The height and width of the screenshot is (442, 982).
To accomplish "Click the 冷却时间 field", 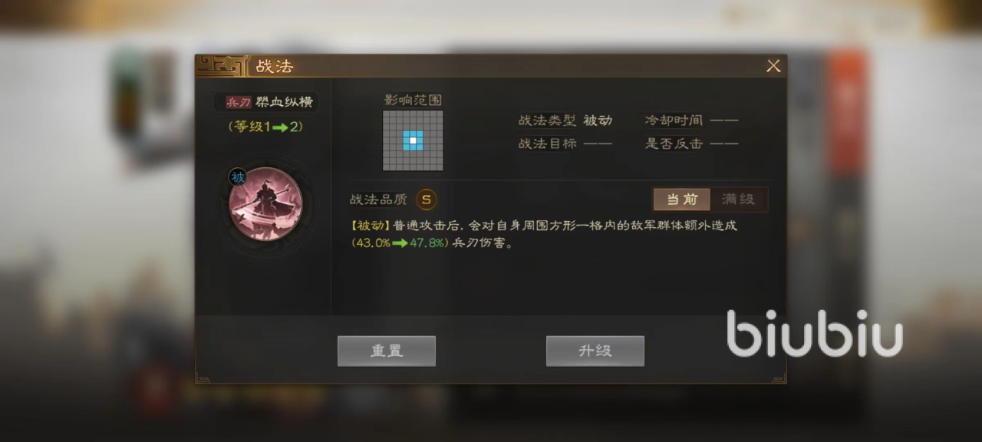I will [692, 120].
